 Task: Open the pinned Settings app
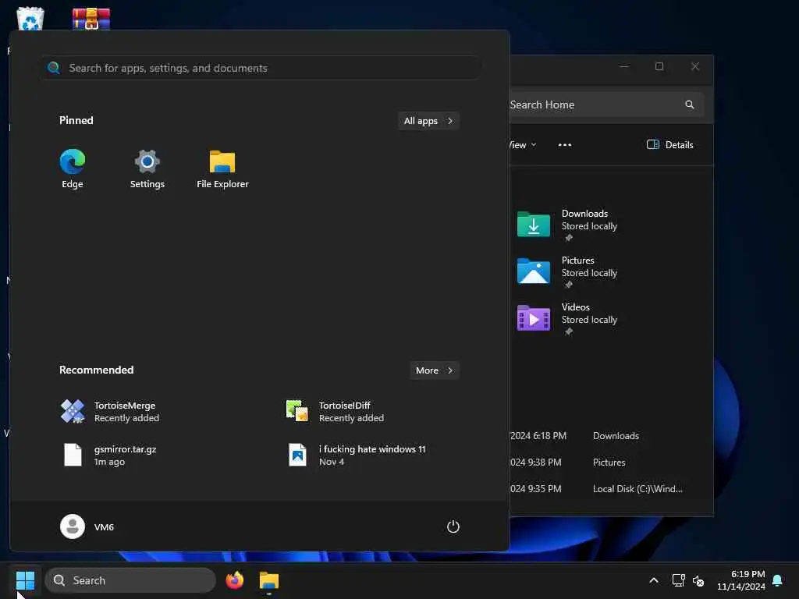147,168
